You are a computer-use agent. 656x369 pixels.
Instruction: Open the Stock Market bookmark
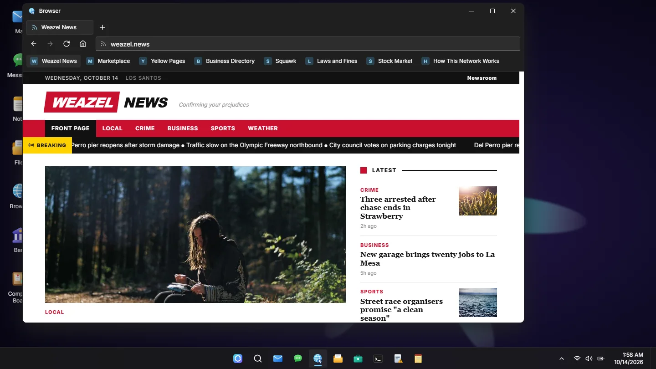[389, 61]
